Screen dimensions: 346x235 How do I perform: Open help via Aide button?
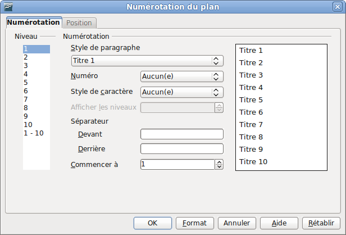279,223
